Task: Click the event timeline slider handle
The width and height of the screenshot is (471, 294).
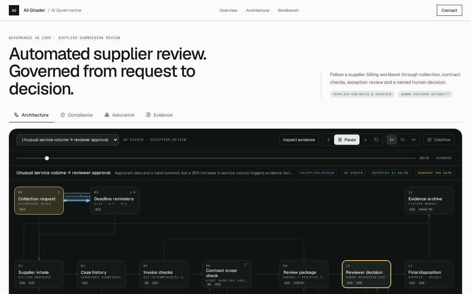Action: tap(47, 158)
